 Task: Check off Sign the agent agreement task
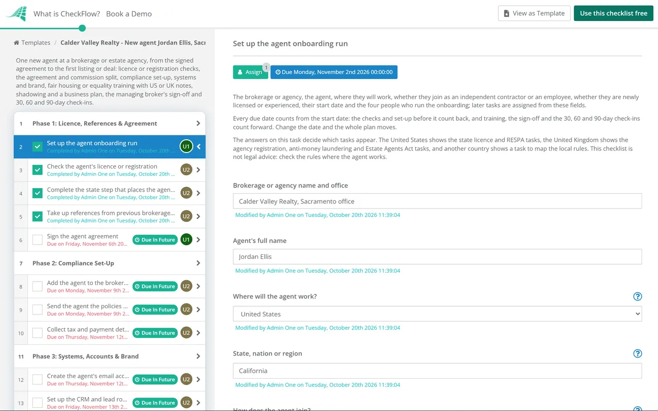(x=38, y=239)
